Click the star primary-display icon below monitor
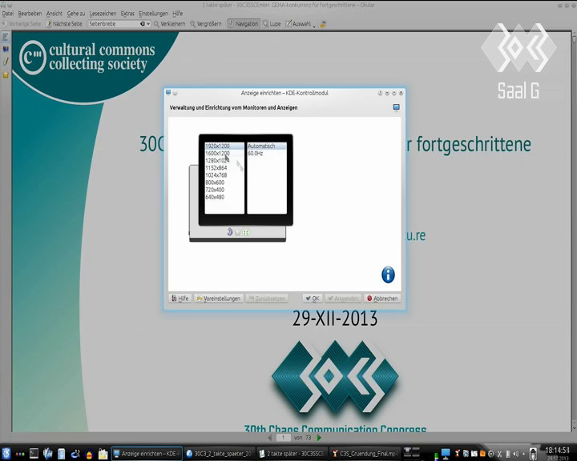577x461 pixels. pyautogui.click(x=238, y=232)
